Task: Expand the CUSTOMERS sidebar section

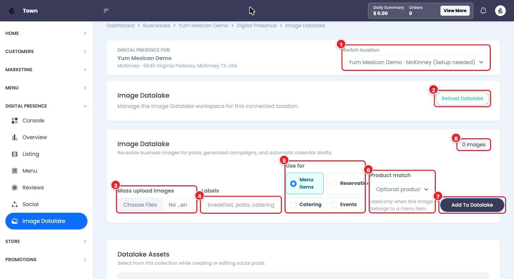Action: point(46,52)
